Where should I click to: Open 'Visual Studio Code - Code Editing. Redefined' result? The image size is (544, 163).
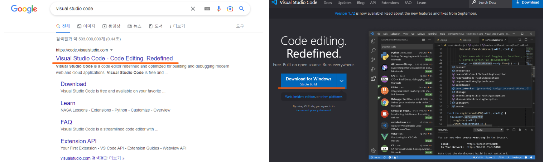pos(114,58)
